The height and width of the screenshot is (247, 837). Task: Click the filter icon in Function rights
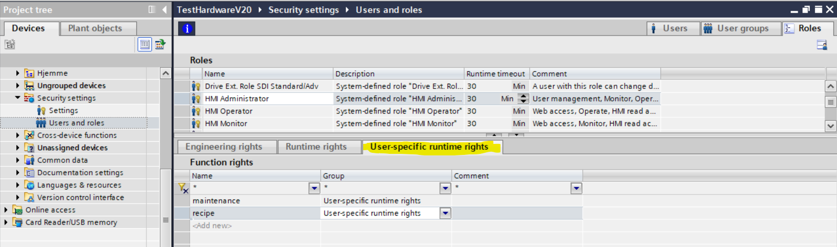pos(183,188)
